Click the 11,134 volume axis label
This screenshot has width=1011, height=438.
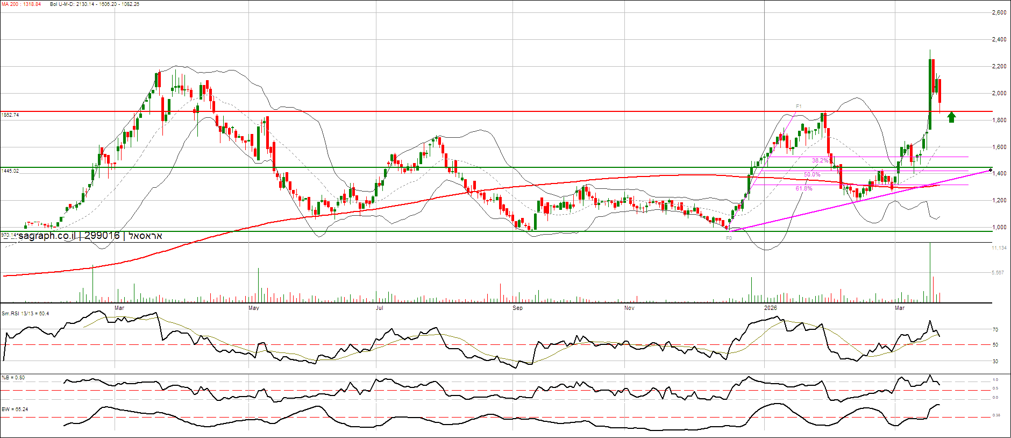(x=999, y=248)
